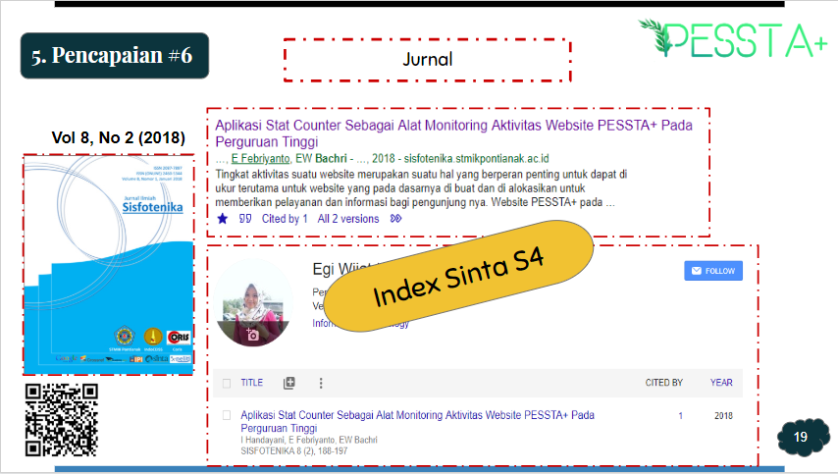The height and width of the screenshot is (474, 838).
Task: Click the QR code image
Action: 61,420
